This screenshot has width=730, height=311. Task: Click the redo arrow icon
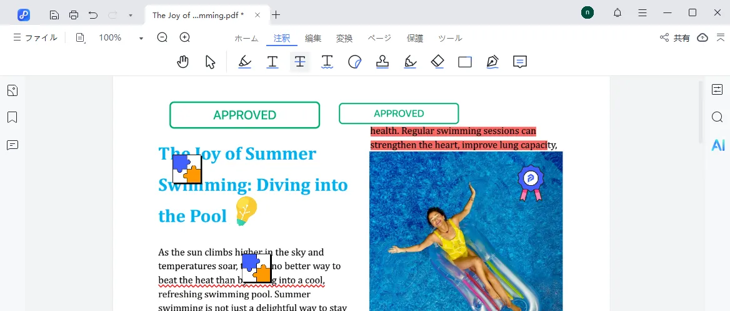tap(112, 15)
